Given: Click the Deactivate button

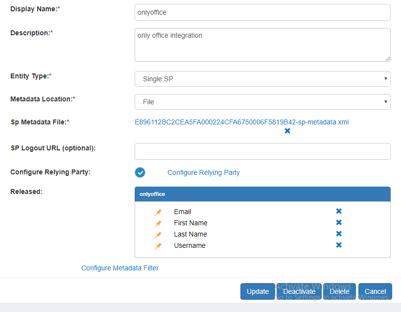Looking at the screenshot, I should point(299,291).
